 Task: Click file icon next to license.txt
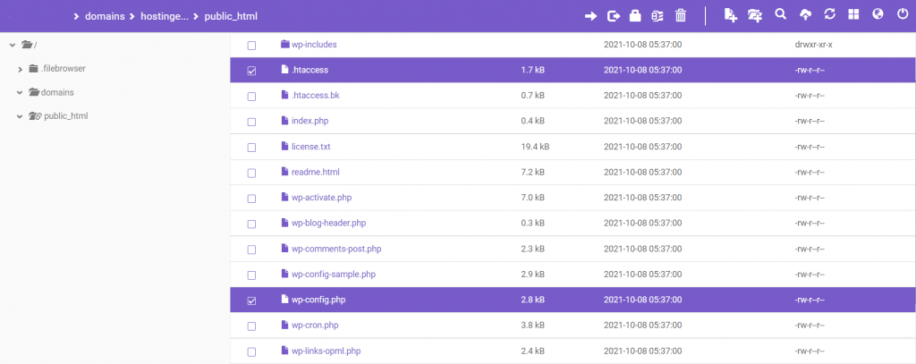point(285,146)
